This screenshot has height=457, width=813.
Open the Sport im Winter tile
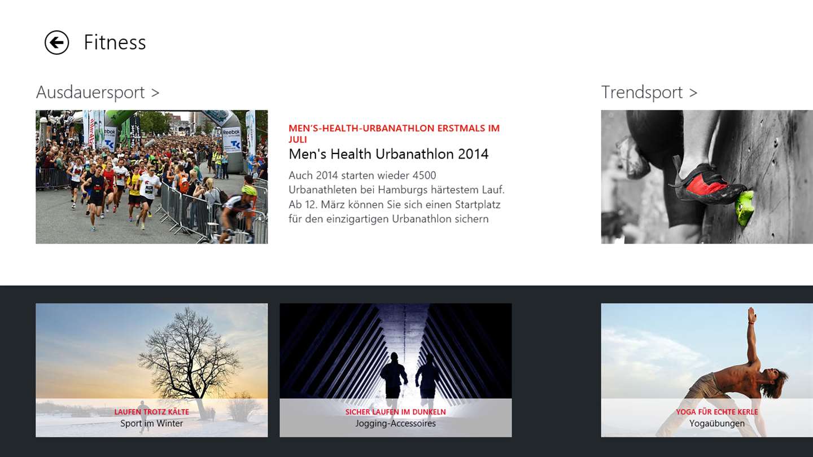pyautogui.click(x=151, y=370)
